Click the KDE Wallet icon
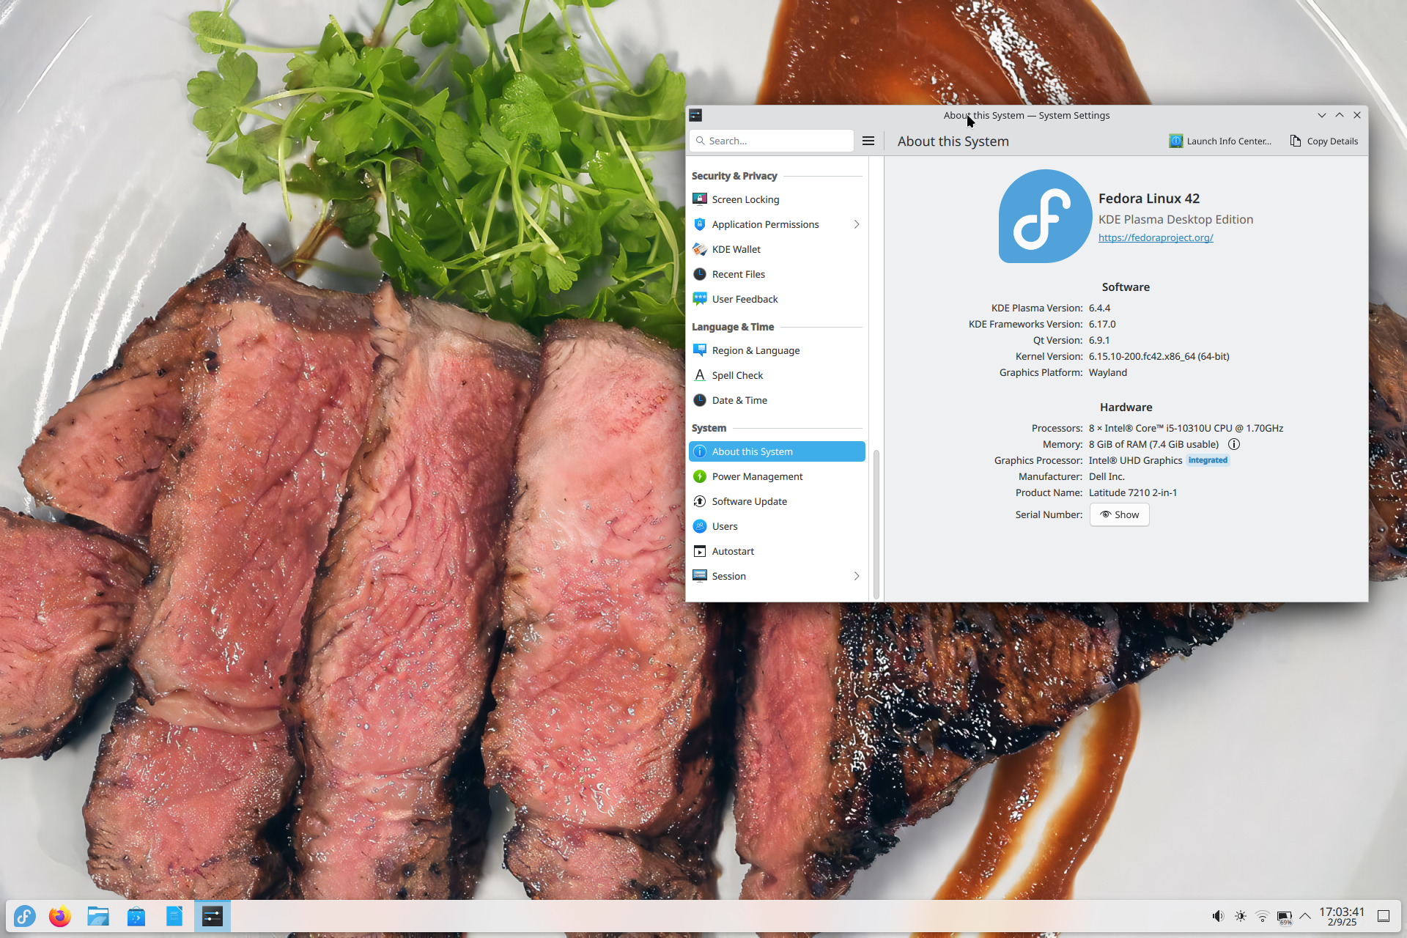 (x=700, y=249)
